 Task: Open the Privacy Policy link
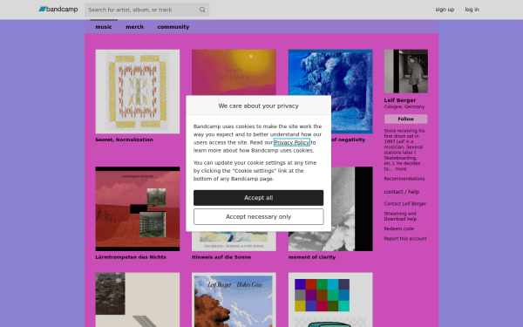click(292, 142)
